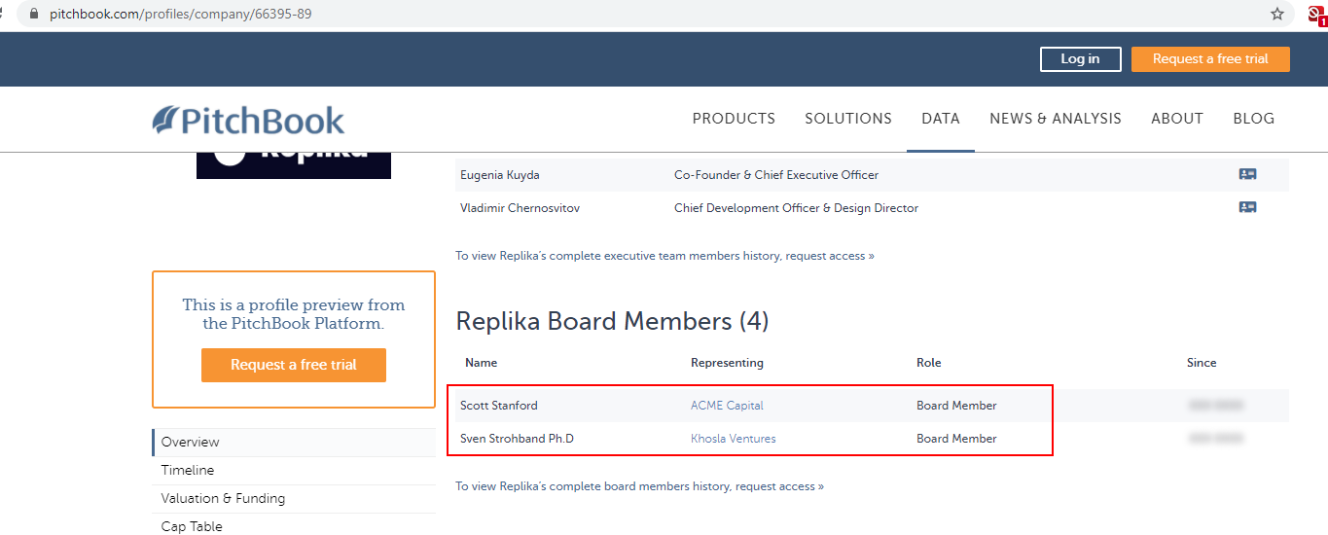
Task: Click blurred Since value for Scott Stanford
Action: tap(1216, 406)
